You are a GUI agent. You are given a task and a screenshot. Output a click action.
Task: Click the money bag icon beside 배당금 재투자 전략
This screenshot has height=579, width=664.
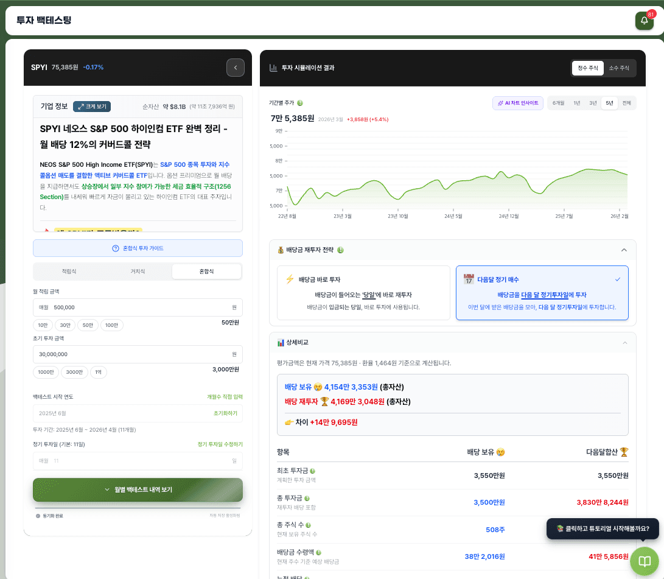point(281,250)
